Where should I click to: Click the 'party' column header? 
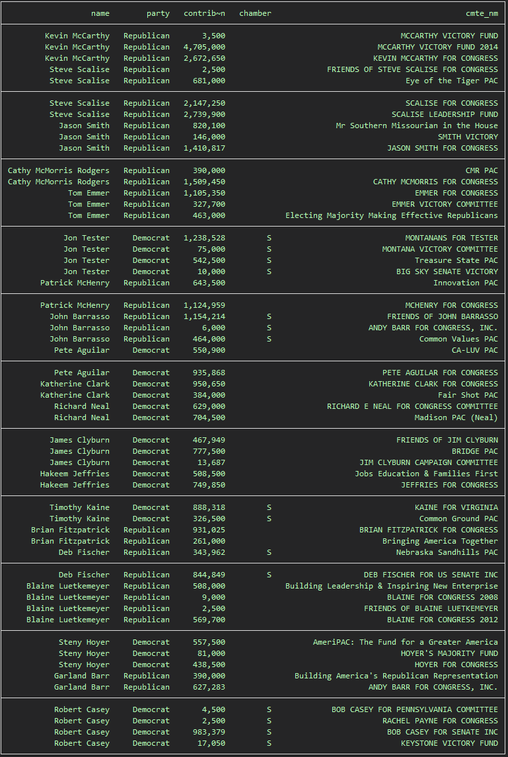tap(158, 13)
